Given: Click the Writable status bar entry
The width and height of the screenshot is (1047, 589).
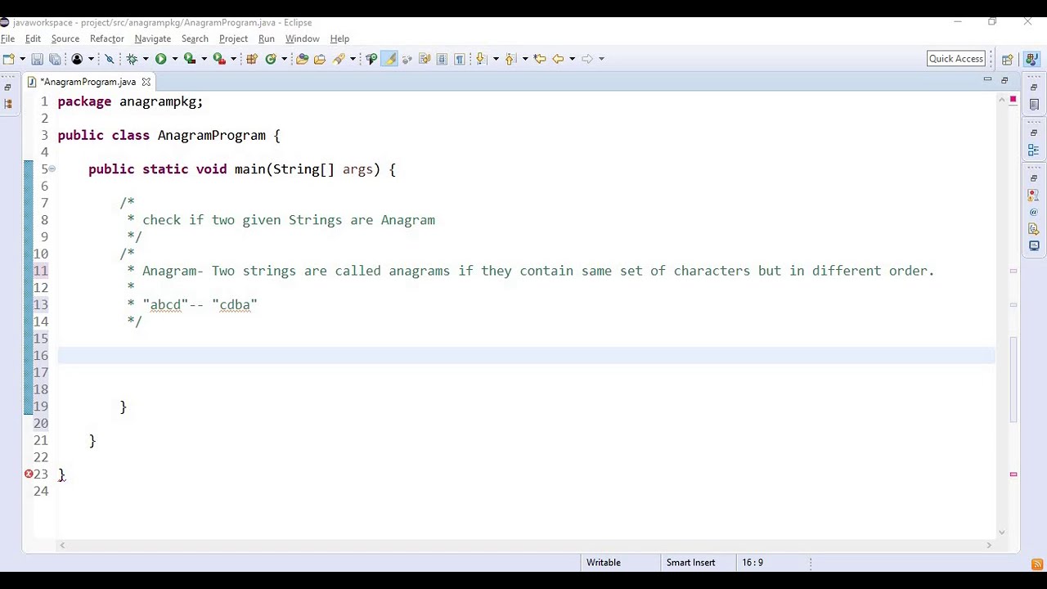Looking at the screenshot, I should (604, 563).
